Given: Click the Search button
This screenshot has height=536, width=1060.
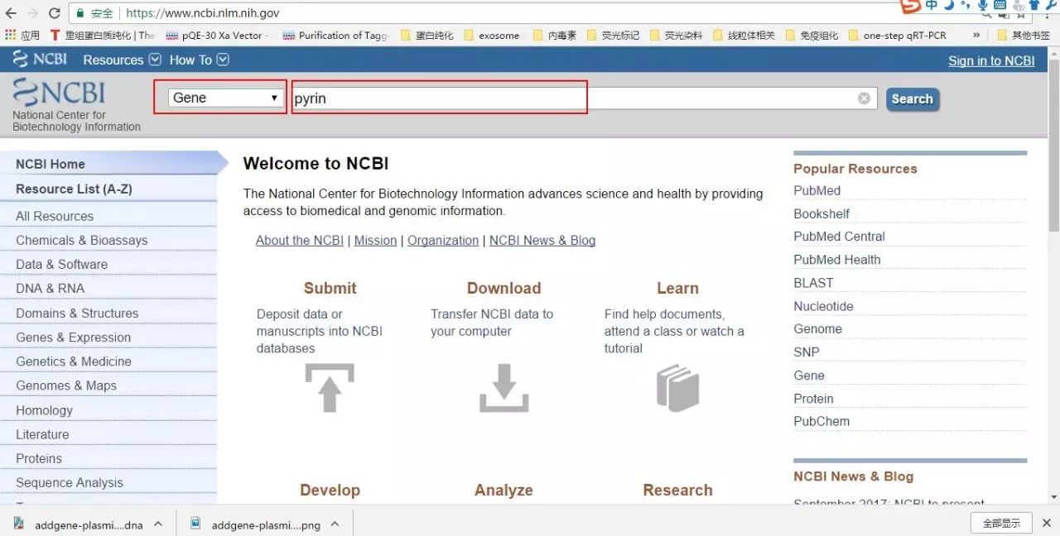Looking at the screenshot, I should 913,99.
